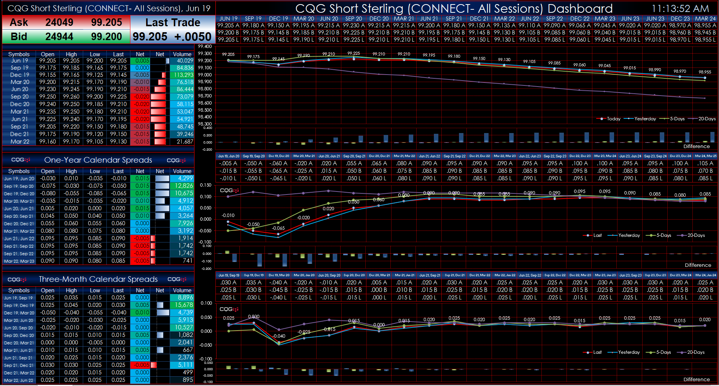Click the three-month spreads volume cell 15,678
719x386 pixels.
tap(182, 305)
